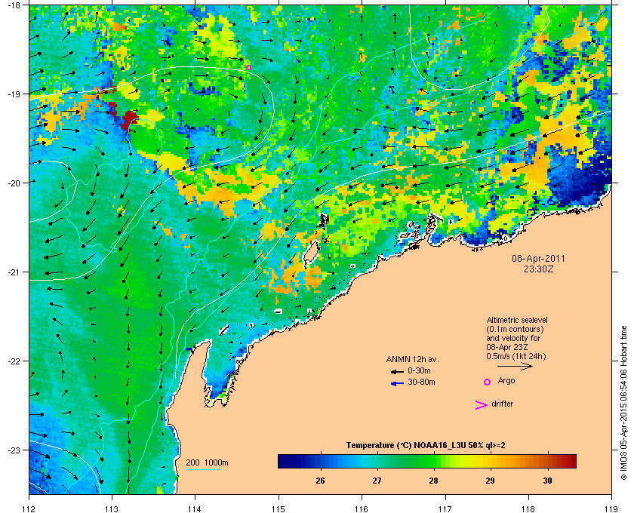
Task: Click the longitude axis label 113
Action: [x=112, y=508]
